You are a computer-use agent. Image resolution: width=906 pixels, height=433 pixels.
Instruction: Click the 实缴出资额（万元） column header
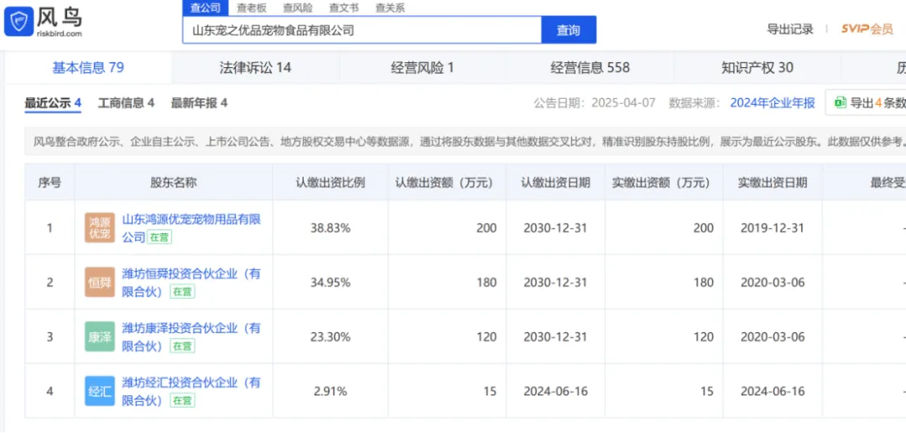click(x=664, y=183)
